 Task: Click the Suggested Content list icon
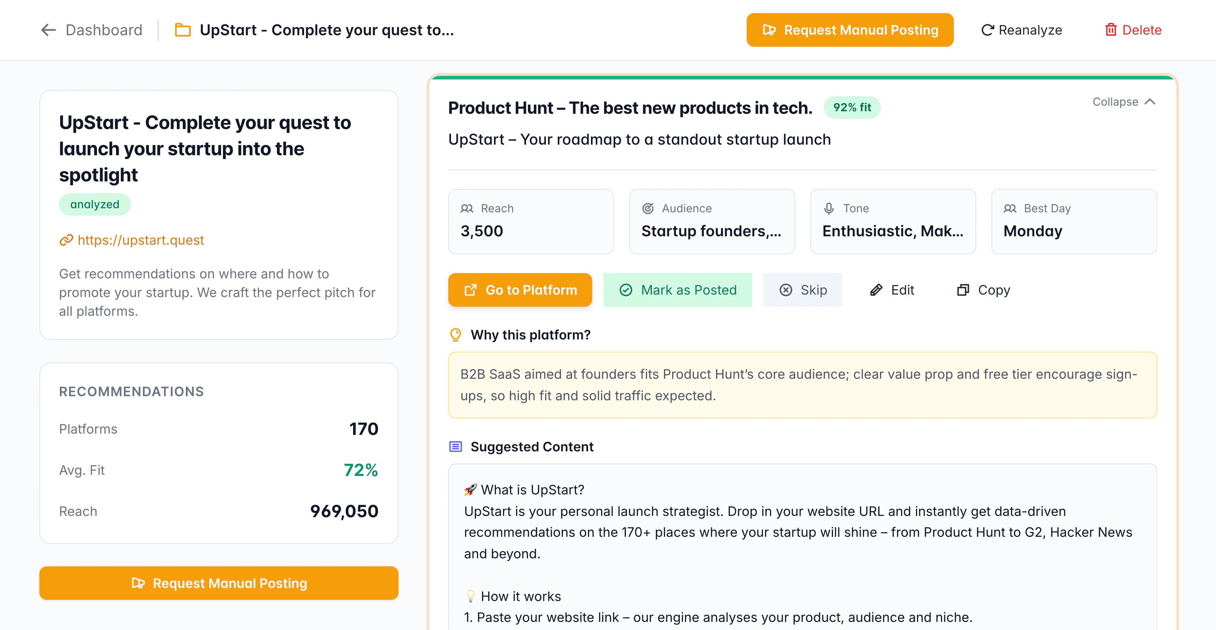point(456,446)
